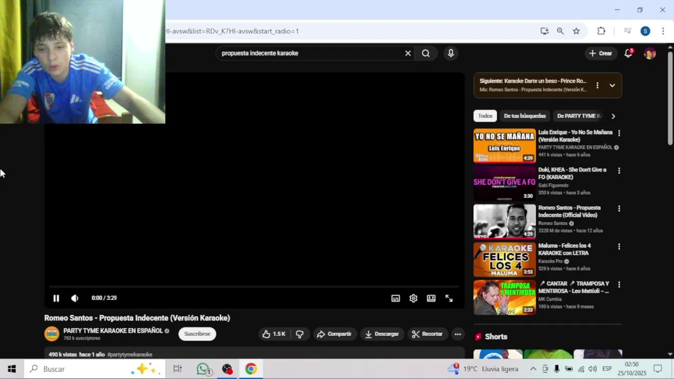This screenshot has height=379, width=674.
Task: Open more actions ellipsis under video
Action: point(458,334)
